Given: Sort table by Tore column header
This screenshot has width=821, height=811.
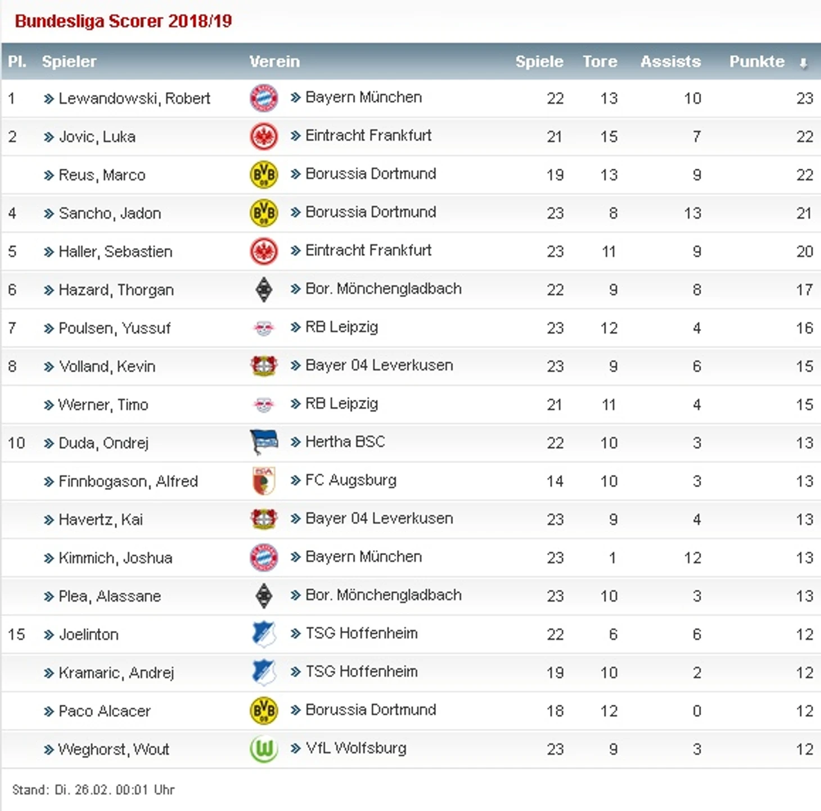Looking at the screenshot, I should (x=599, y=61).
